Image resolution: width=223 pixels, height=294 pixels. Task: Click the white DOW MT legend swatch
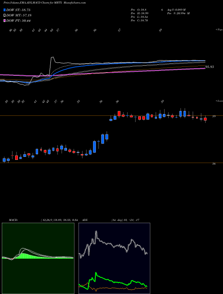pyautogui.click(x=5, y=15)
